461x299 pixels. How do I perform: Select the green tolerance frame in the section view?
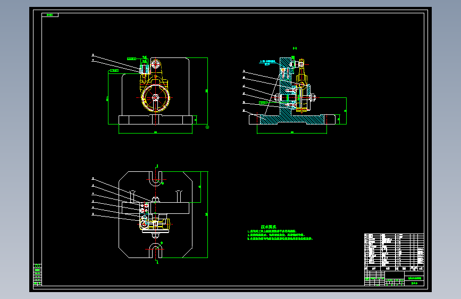pos(263,103)
